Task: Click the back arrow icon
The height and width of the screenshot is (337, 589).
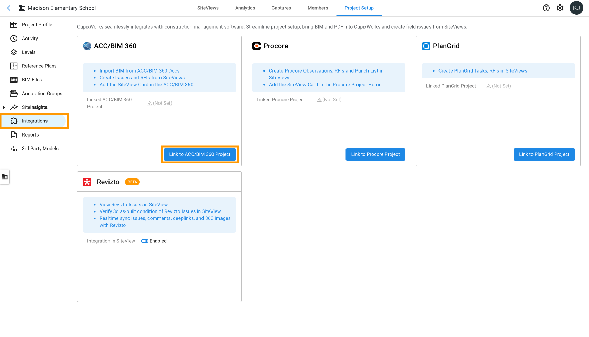Action: (x=10, y=8)
